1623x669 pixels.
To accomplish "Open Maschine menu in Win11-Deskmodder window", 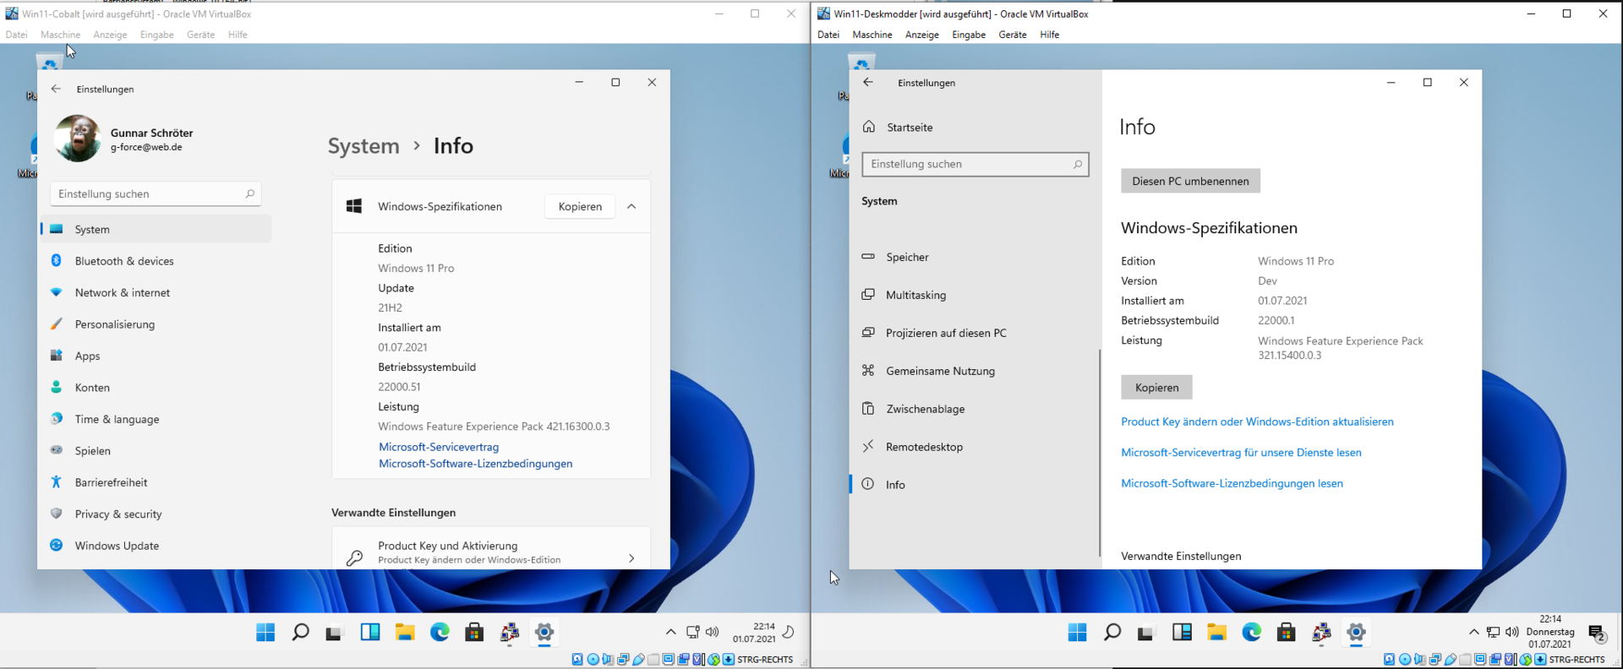I will (x=872, y=35).
